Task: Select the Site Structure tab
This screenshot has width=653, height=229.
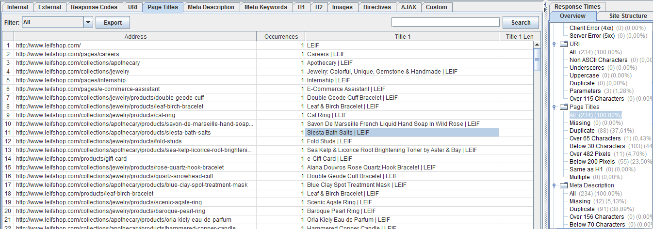Action: click(x=628, y=16)
